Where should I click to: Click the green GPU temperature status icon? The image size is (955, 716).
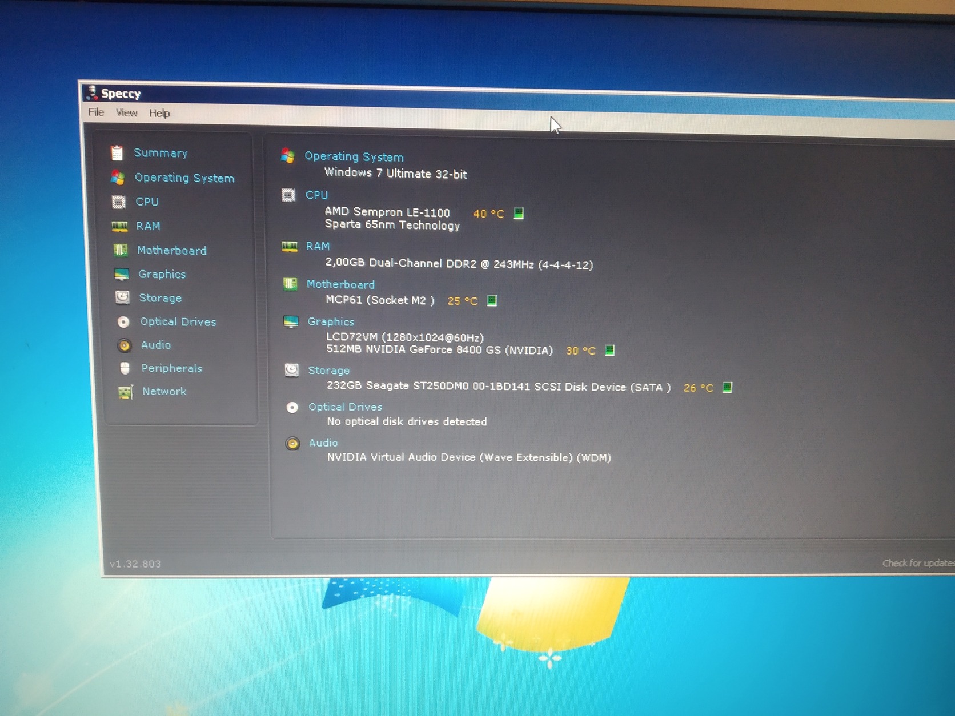tap(609, 350)
